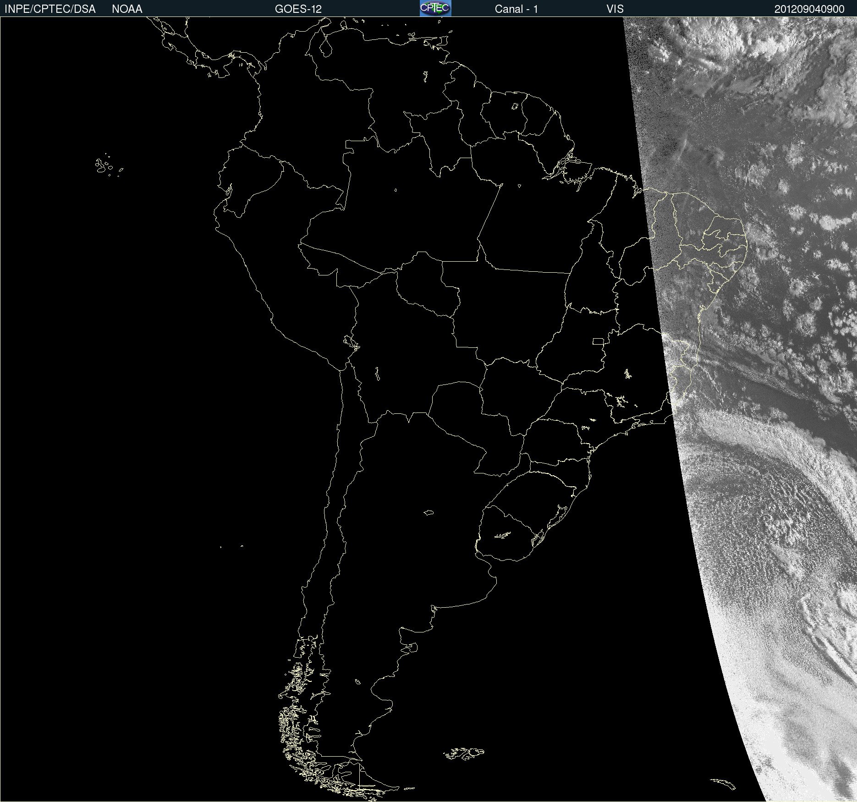This screenshot has height=802, width=857.
Task: Click the VIS channel label
Action: click(615, 9)
